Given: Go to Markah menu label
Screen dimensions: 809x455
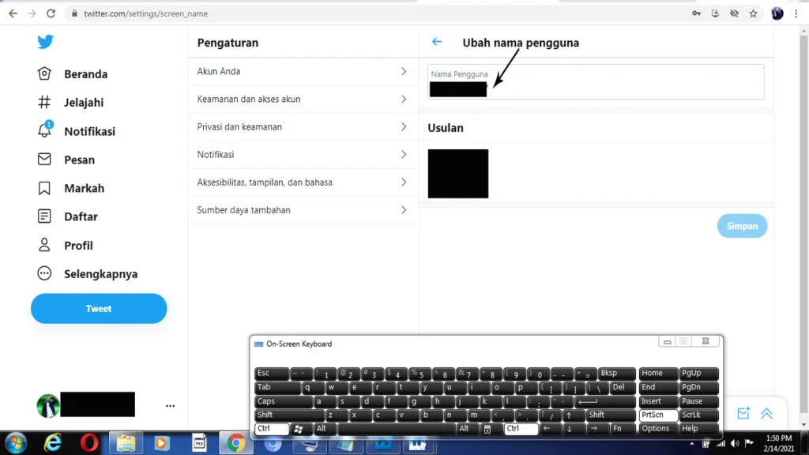Looking at the screenshot, I should pyautogui.click(x=84, y=188).
